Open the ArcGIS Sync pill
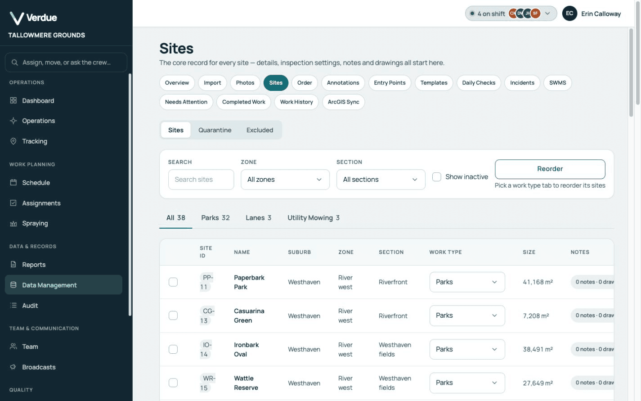641x401 pixels. pyautogui.click(x=343, y=102)
